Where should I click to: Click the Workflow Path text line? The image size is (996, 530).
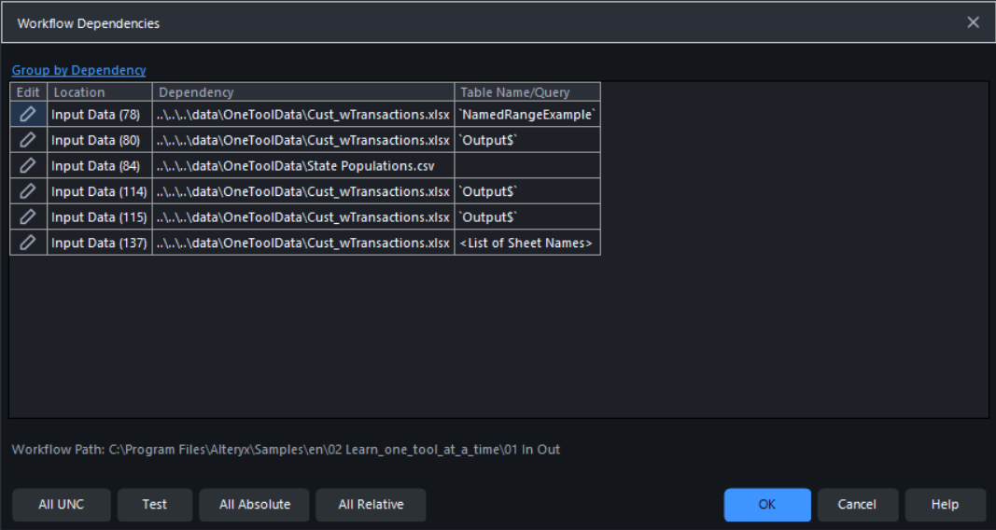pos(286,450)
